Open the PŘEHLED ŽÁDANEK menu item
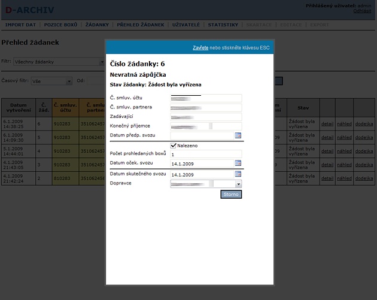This screenshot has width=377, height=300. (141, 25)
